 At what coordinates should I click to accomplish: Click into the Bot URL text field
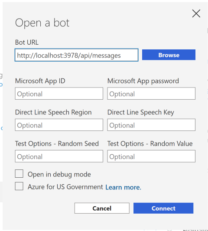(76, 55)
